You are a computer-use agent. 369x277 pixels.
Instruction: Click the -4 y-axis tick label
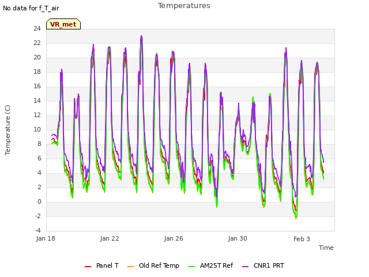[x=38, y=230]
